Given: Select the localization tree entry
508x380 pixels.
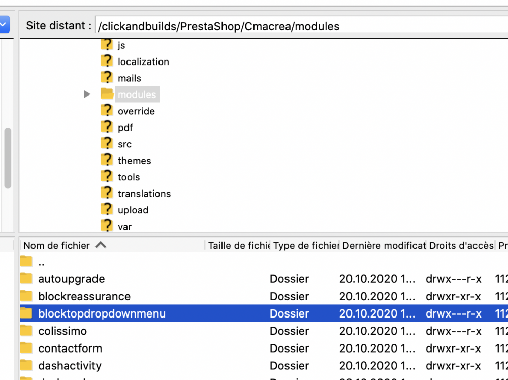Looking at the screenshot, I should 143,62.
